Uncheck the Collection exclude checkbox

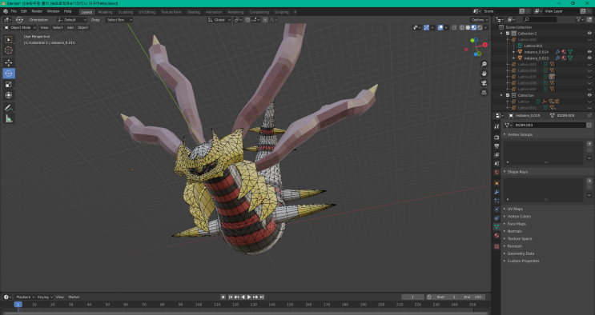pyautogui.click(x=508, y=95)
